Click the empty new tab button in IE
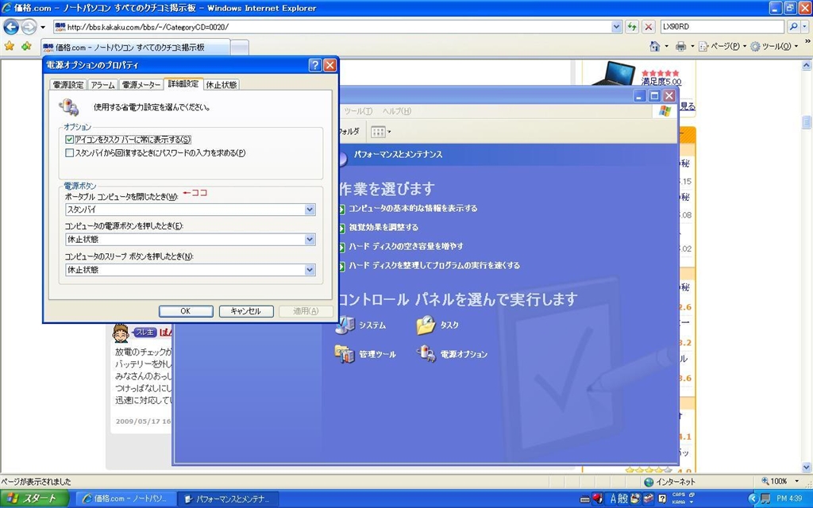The image size is (813, 508). coord(240,48)
